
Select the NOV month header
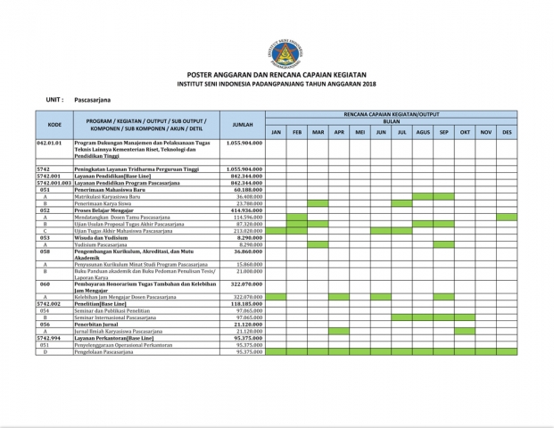click(486, 132)
